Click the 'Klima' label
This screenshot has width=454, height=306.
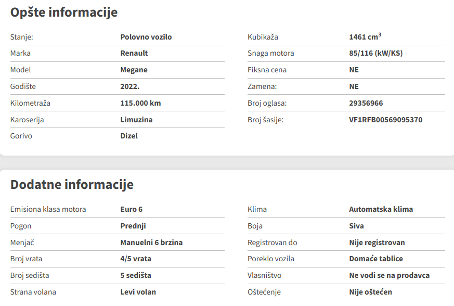(257, 209)
